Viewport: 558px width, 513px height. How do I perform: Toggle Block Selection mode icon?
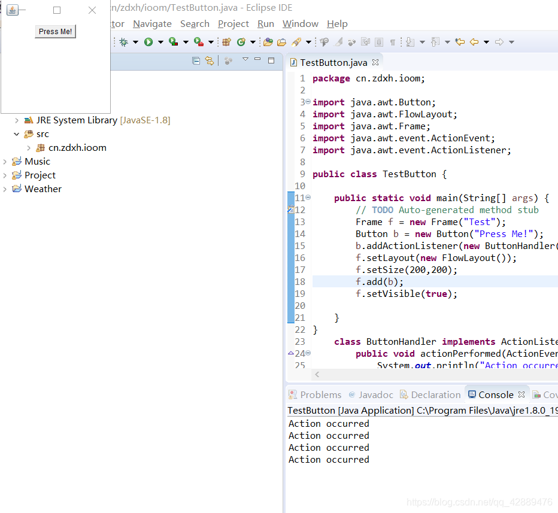379,42
